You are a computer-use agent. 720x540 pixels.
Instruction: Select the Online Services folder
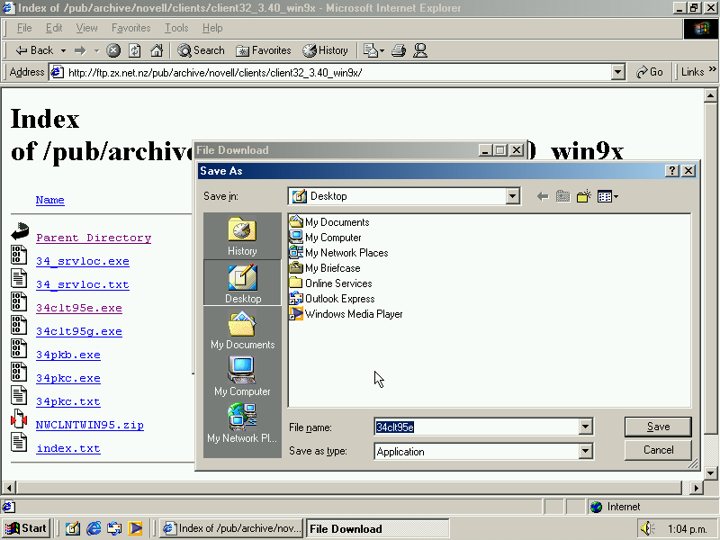pyautogui.click(x=330, y=283)
